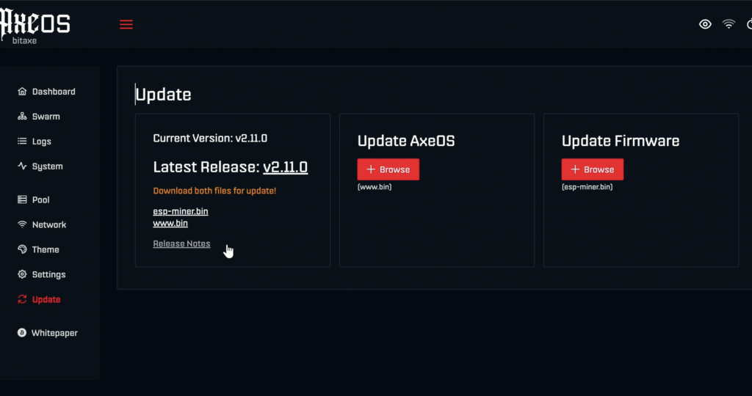Click the Current Version: v2.11.0 text

point(210,139)
